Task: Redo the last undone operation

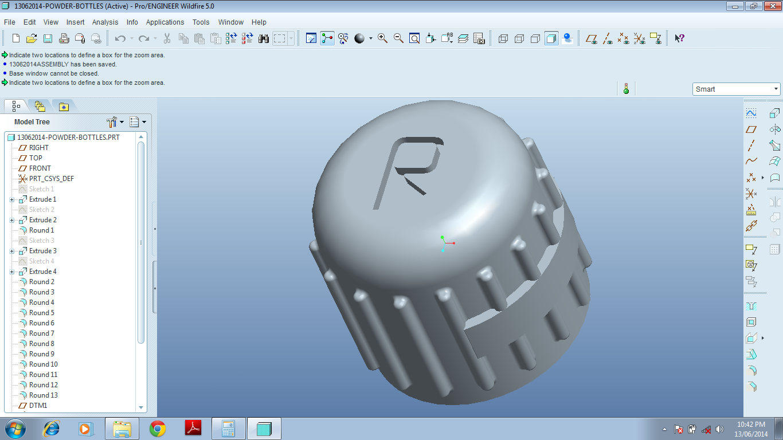Action: point(144,38)
